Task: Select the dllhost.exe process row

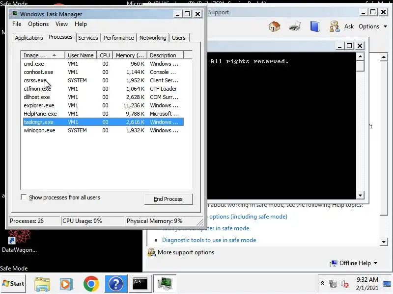Action: tap(103, 97)
